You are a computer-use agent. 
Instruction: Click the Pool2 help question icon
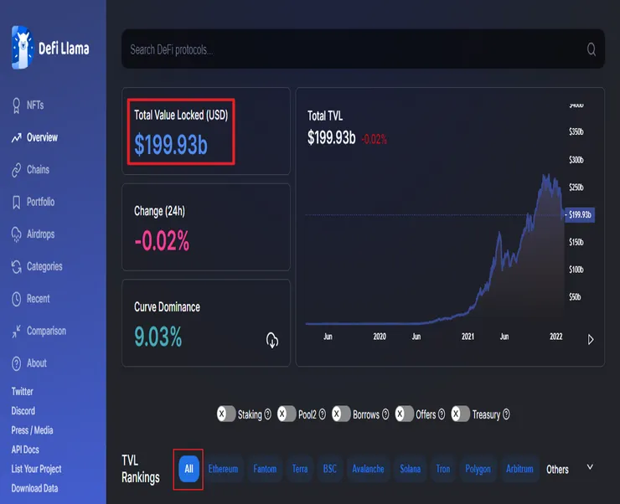point(323,414)
